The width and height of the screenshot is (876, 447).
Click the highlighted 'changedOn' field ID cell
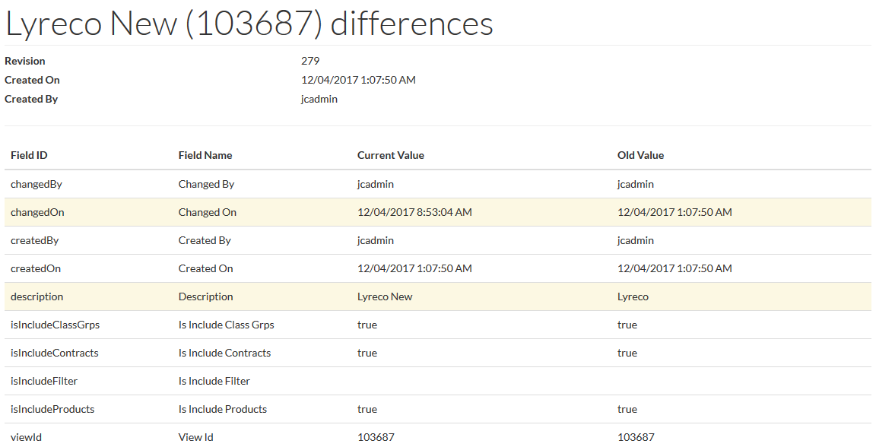click(37, 212)
